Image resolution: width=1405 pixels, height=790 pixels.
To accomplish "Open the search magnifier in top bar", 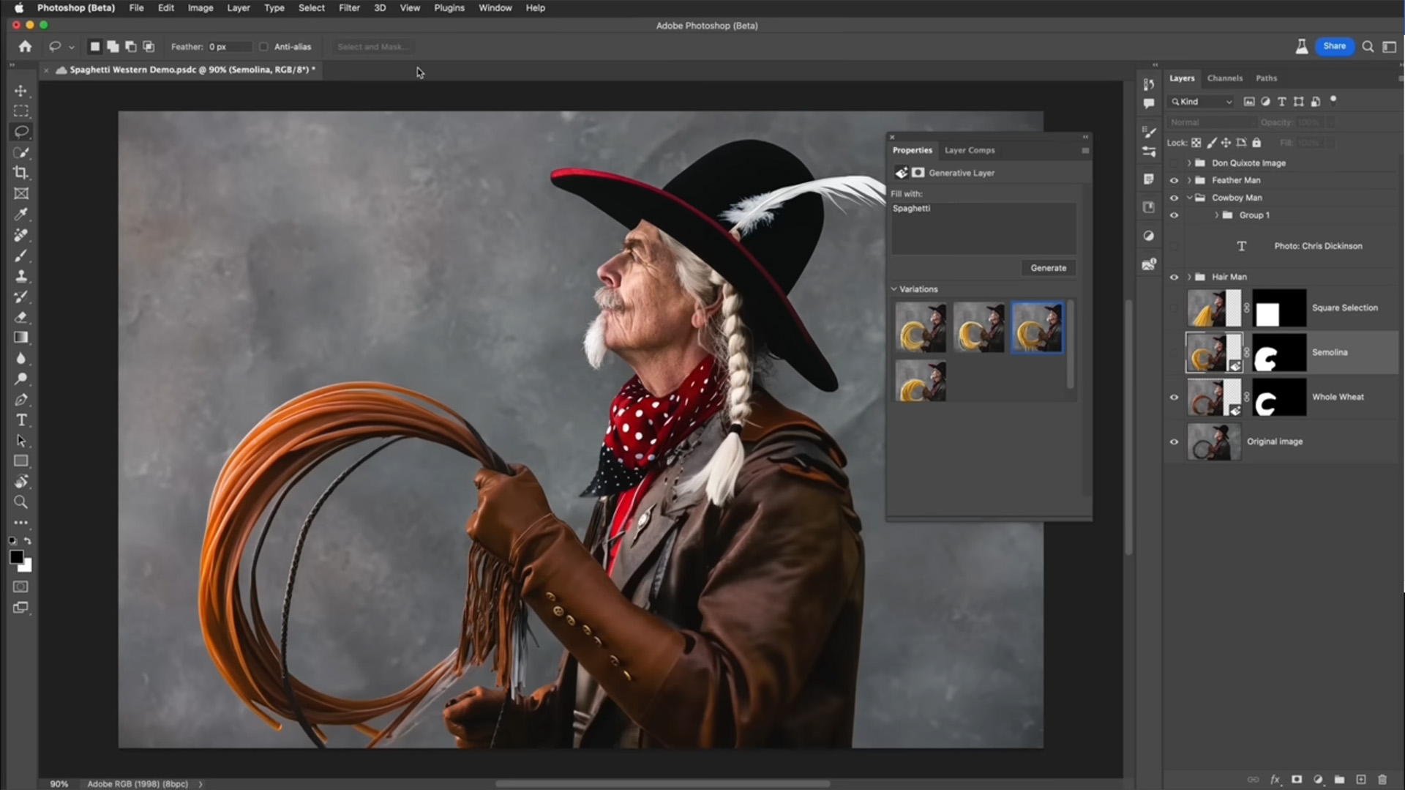I will [1368, 47].
